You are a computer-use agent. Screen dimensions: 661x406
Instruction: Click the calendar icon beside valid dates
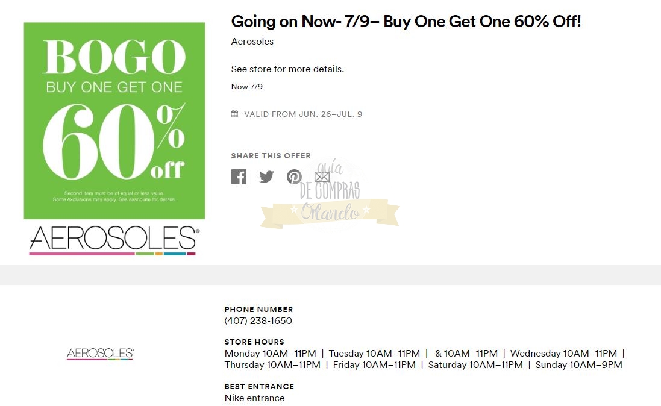tap(235, 114)
